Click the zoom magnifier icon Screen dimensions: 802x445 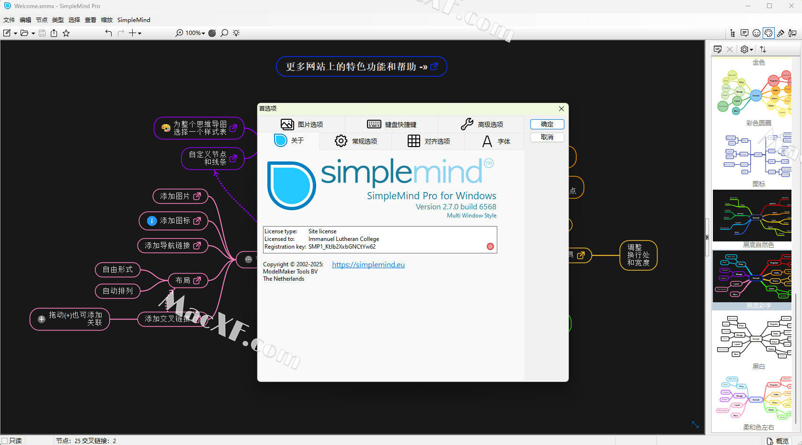click(179, 33)
